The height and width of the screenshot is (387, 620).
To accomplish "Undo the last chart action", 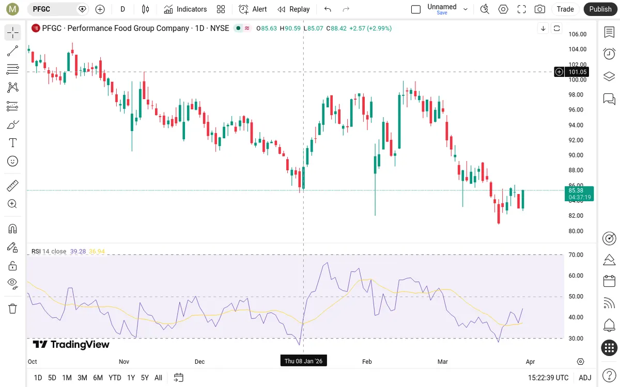I will [328, 9].
